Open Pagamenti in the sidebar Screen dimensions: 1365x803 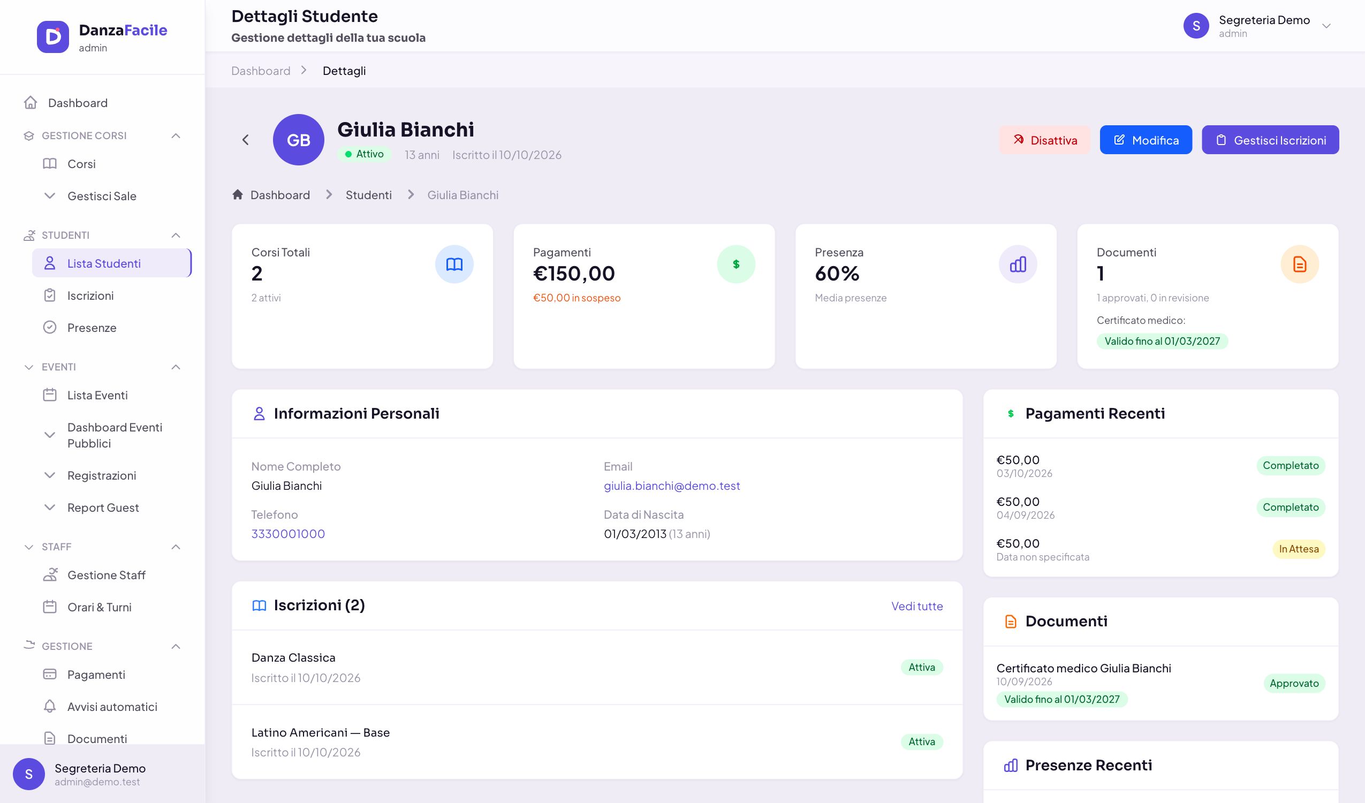111,675
